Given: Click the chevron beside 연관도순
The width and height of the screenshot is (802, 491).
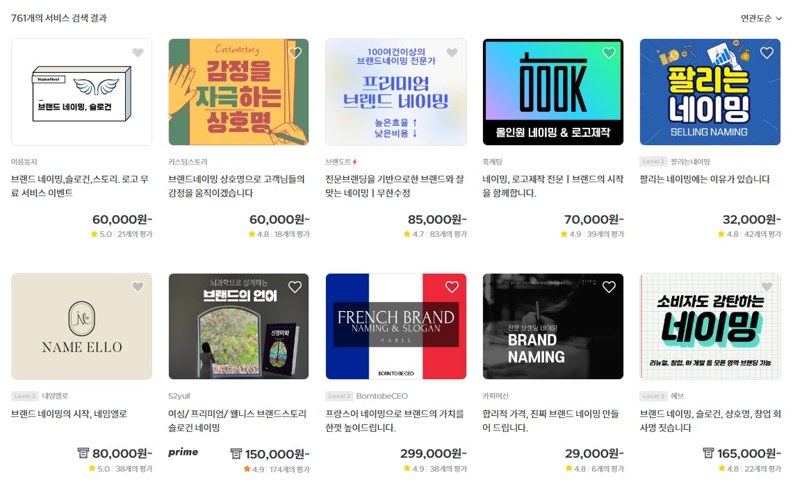Looking at the screenshot, I should 778,18.
